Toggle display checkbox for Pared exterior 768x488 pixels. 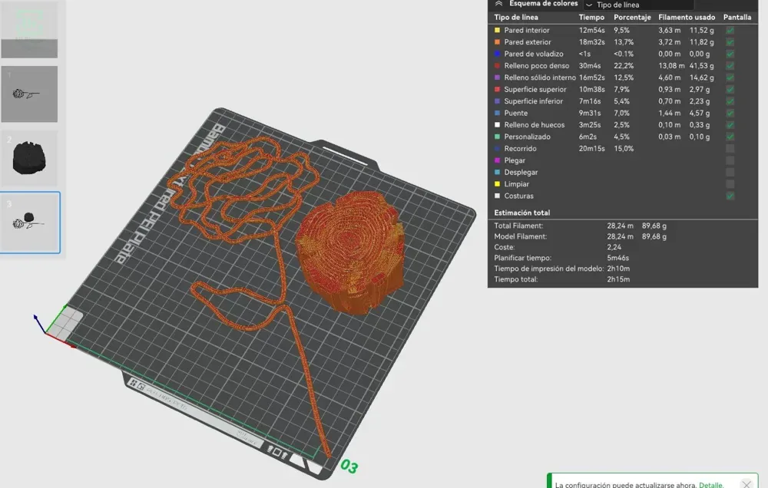730,42
